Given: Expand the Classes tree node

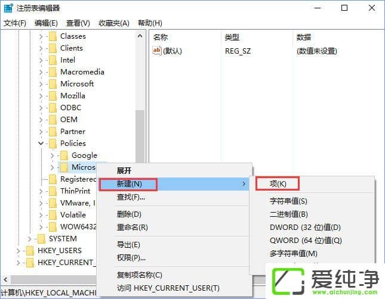Looking at the screenshot, I should [41, 36].
